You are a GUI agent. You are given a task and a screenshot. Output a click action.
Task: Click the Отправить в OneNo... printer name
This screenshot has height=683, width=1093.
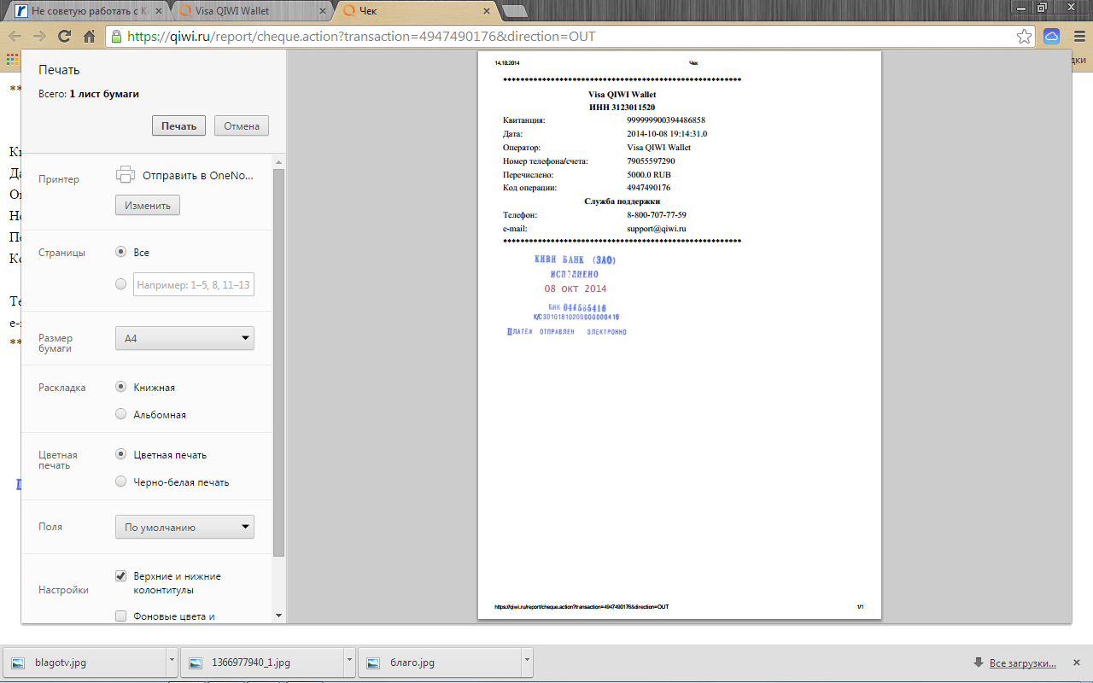tap(198, 175)
